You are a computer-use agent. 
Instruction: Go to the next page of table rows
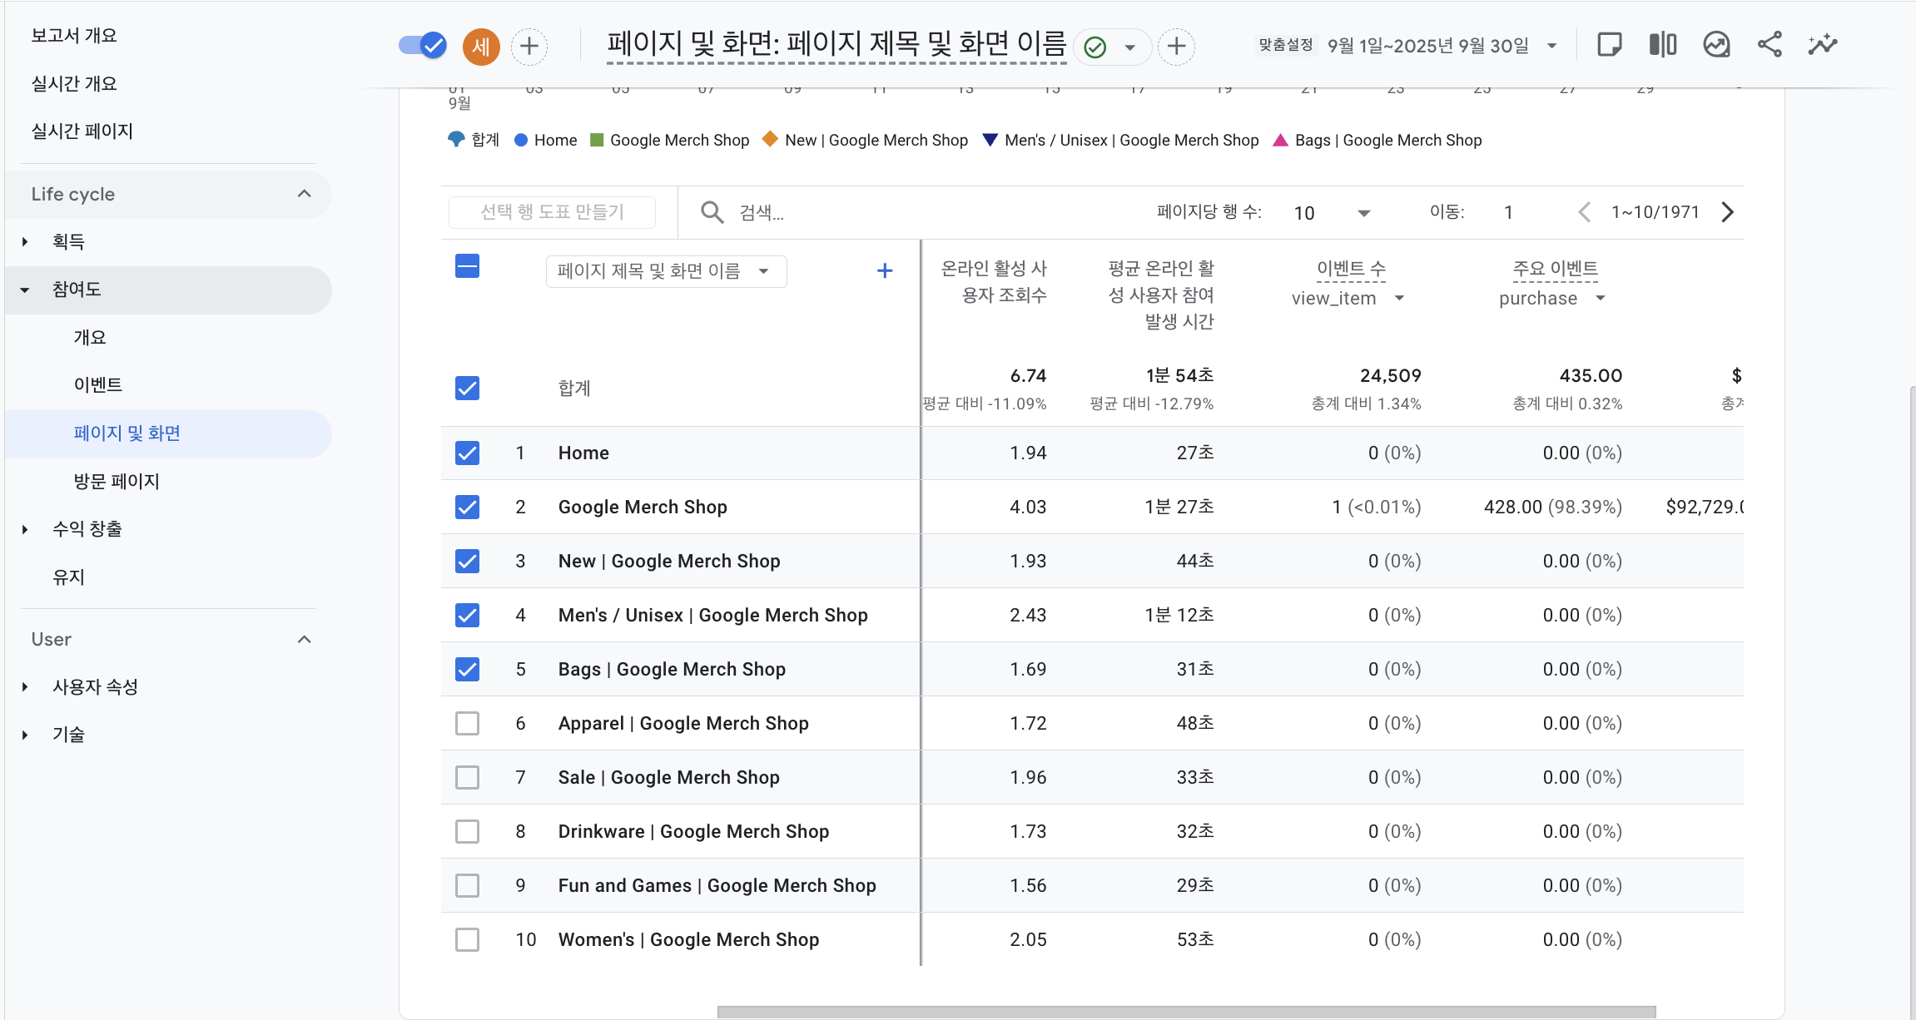(x=1728, y=212)
